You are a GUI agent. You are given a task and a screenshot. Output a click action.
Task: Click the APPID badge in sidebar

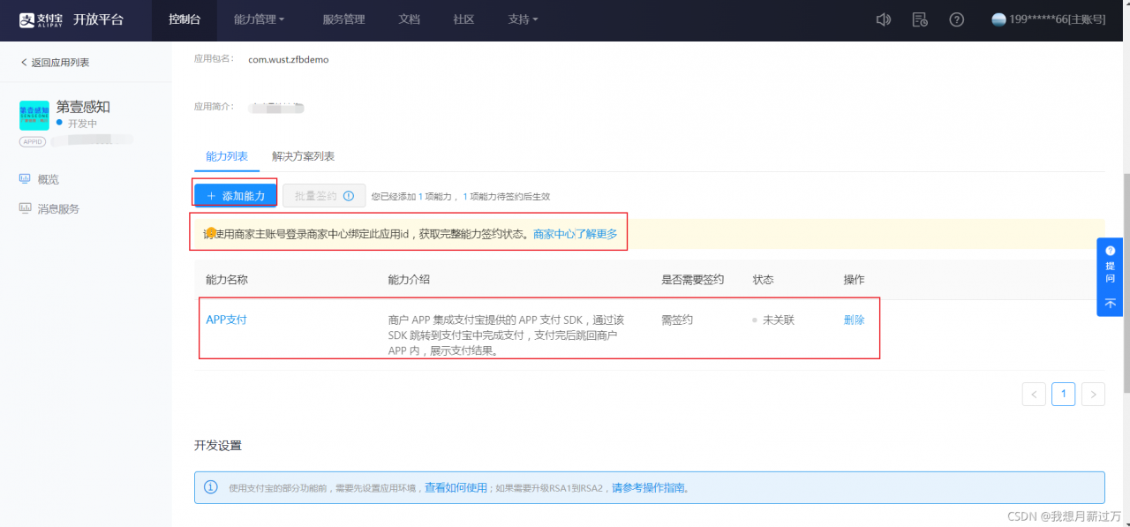coord(33,141)
